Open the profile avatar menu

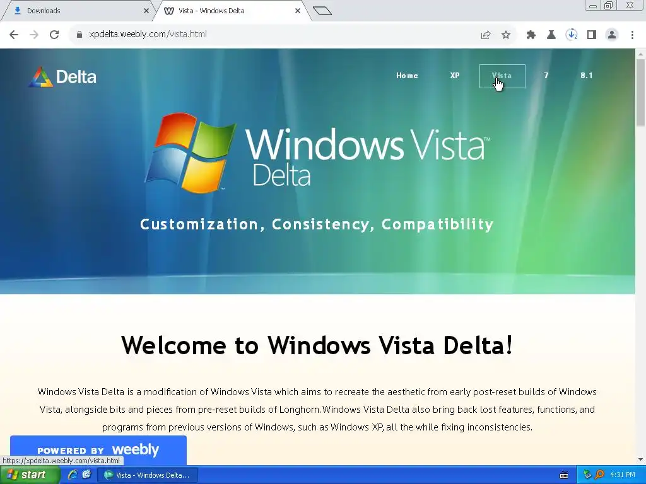click(612, 35)
